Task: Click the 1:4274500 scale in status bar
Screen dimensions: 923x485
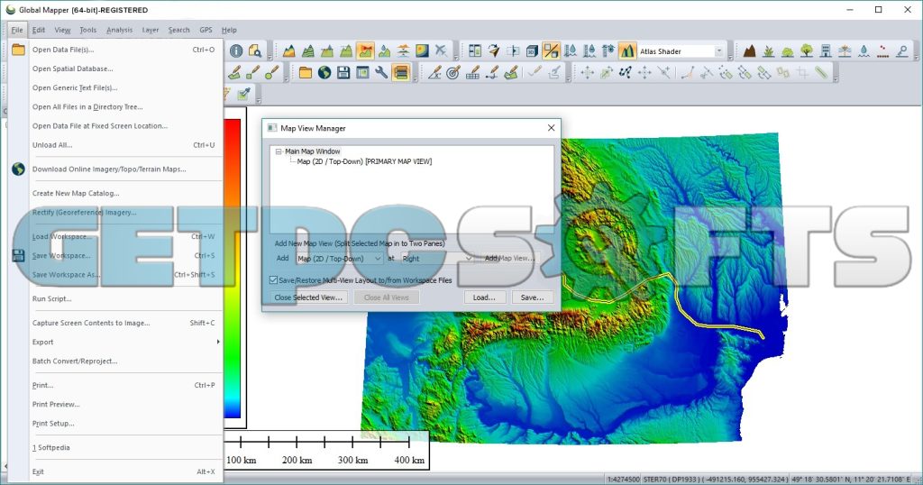Action: tap(624, 479)
